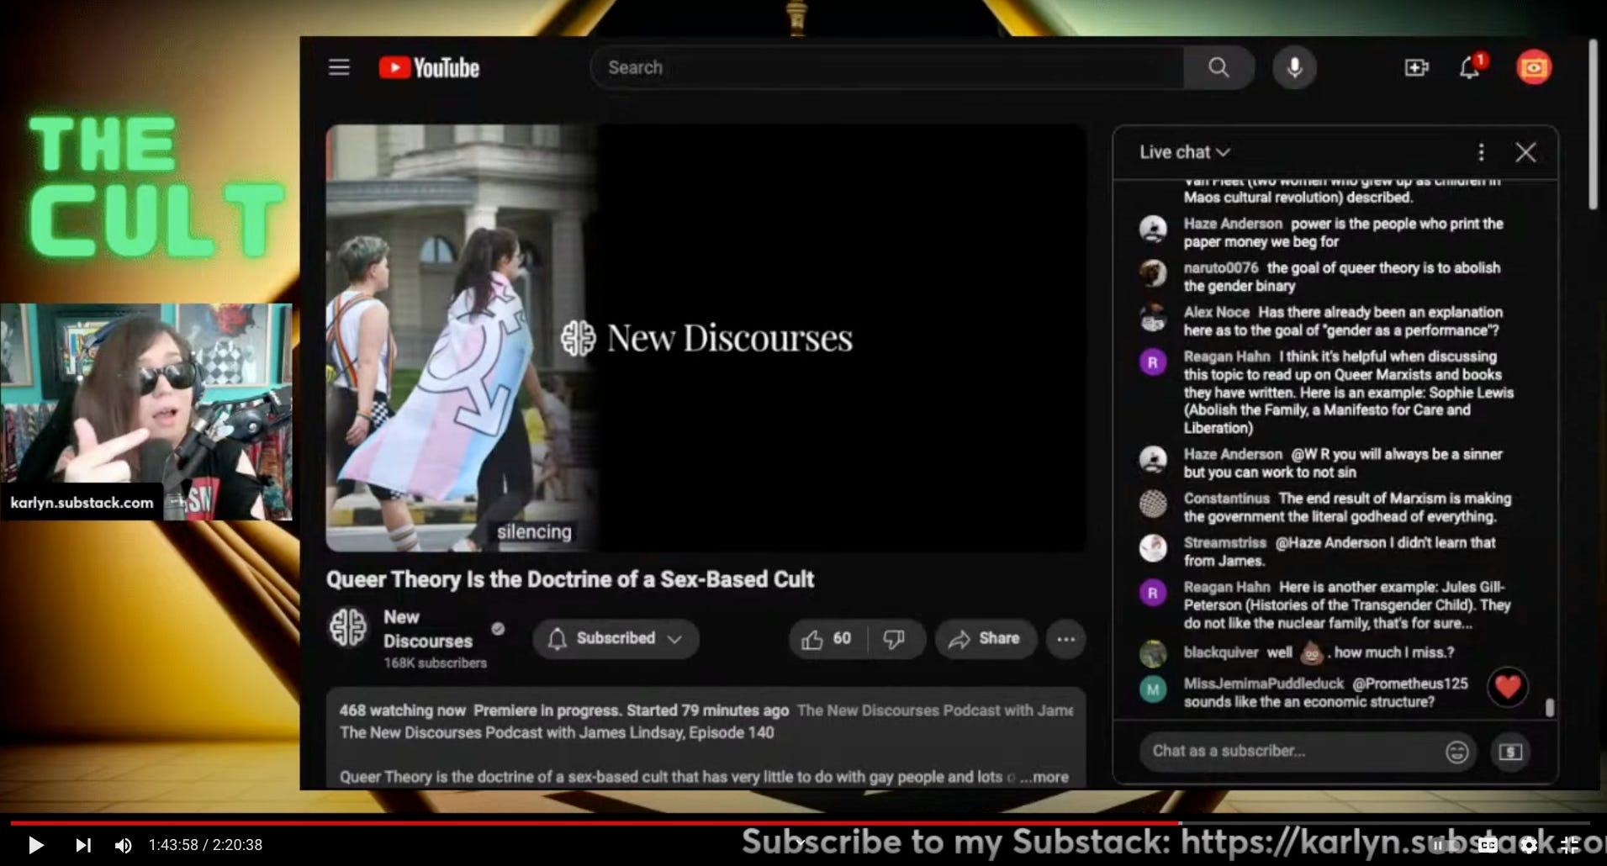Click the 168K subscribers text
1607x866 pixels.
pyautogui.click(x=435, y=663)
